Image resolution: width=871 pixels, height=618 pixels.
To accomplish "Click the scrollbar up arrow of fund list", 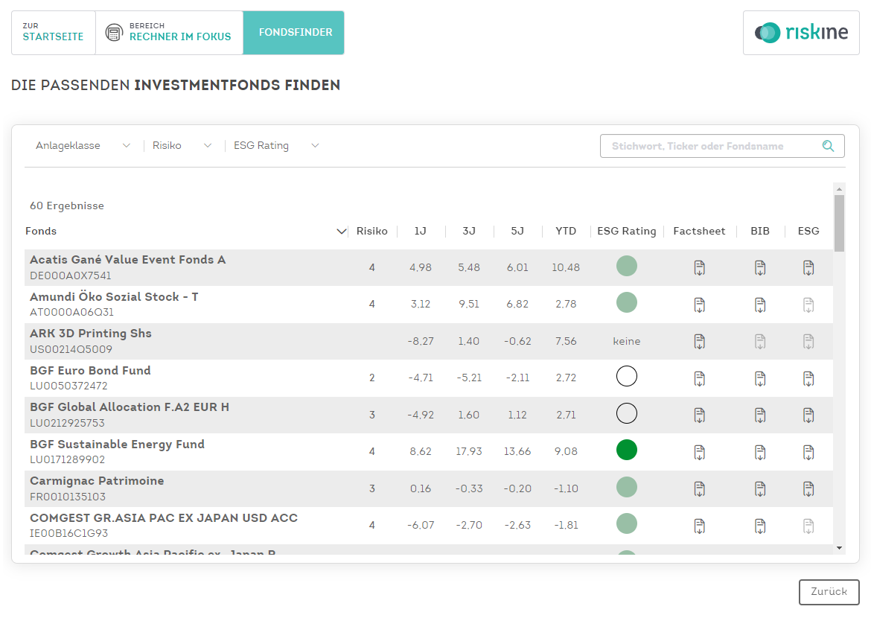I will tap(839, 189).
